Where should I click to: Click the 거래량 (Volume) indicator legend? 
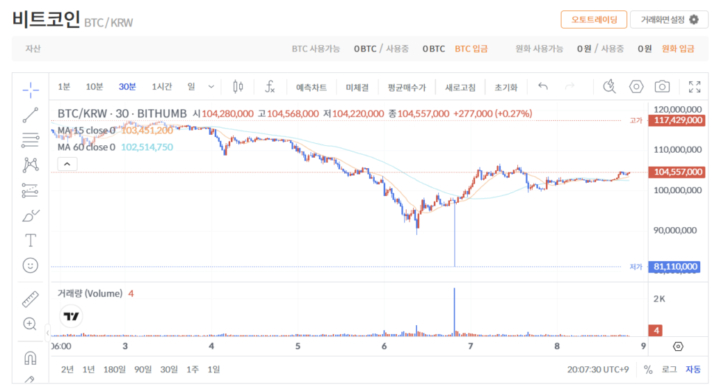(90, 293)
